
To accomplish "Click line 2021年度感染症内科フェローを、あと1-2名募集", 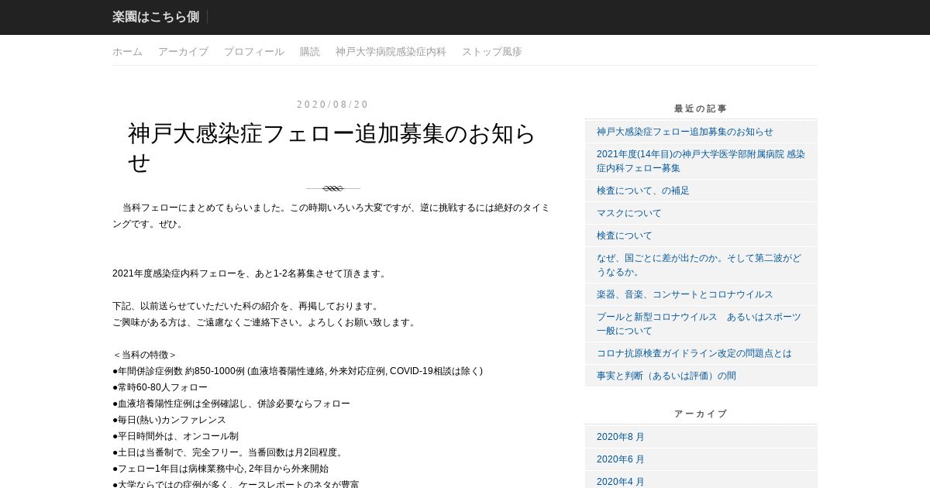I will click(x=250, y=273).
